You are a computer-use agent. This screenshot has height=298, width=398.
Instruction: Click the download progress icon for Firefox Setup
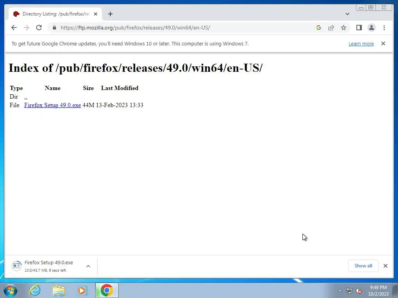[x=16, y=266]
